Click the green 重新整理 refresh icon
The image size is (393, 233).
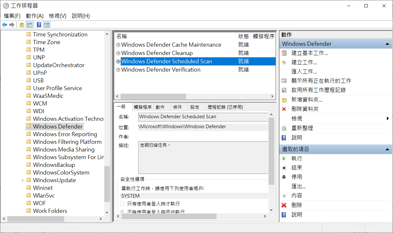(284, 128)
